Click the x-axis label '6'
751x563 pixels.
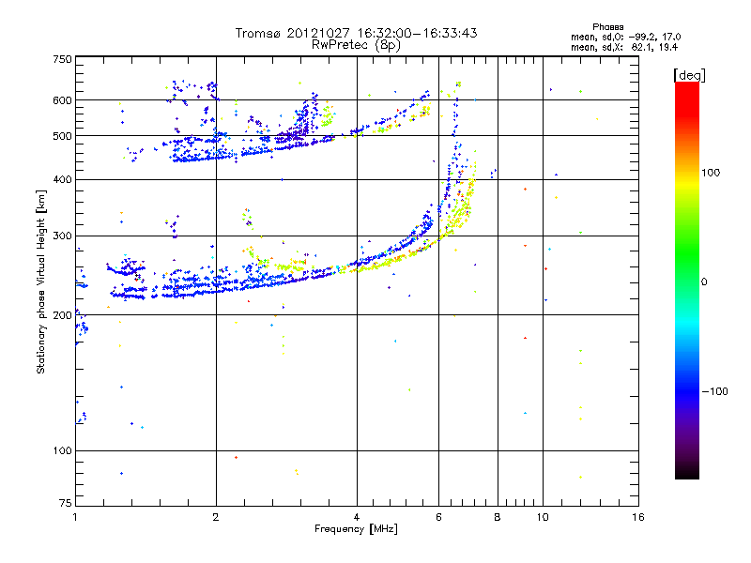pos(438,517)
